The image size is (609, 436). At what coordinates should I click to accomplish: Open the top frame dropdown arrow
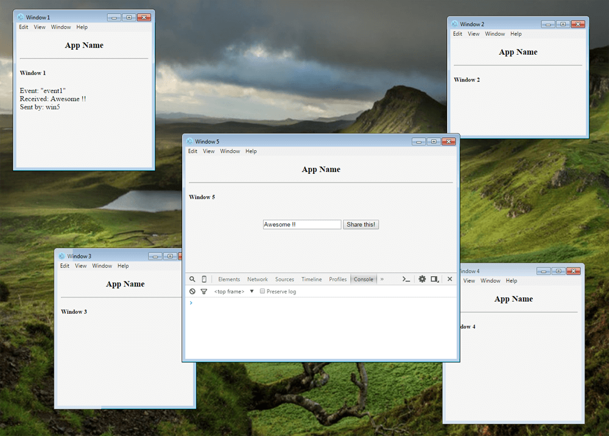click(x=252, y=291)
